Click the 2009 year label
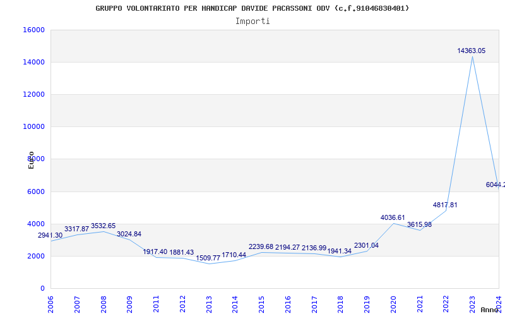Image resolution: width=505 pixels, height=316 pixels. pos(130,304)
